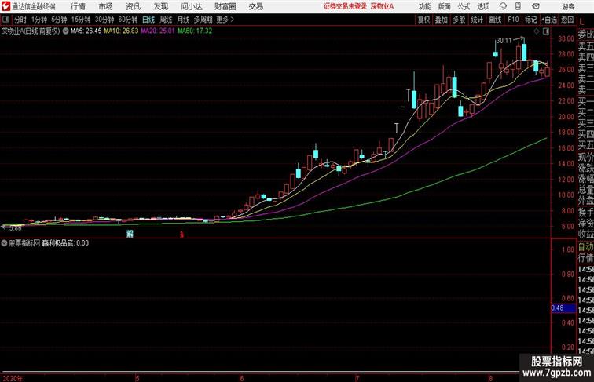The image size is (594, 382).
Task: Switch to the 月线 period tab
Action: point(183,20)
